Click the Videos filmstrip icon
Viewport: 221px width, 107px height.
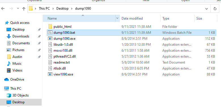[x=9, y=70]
